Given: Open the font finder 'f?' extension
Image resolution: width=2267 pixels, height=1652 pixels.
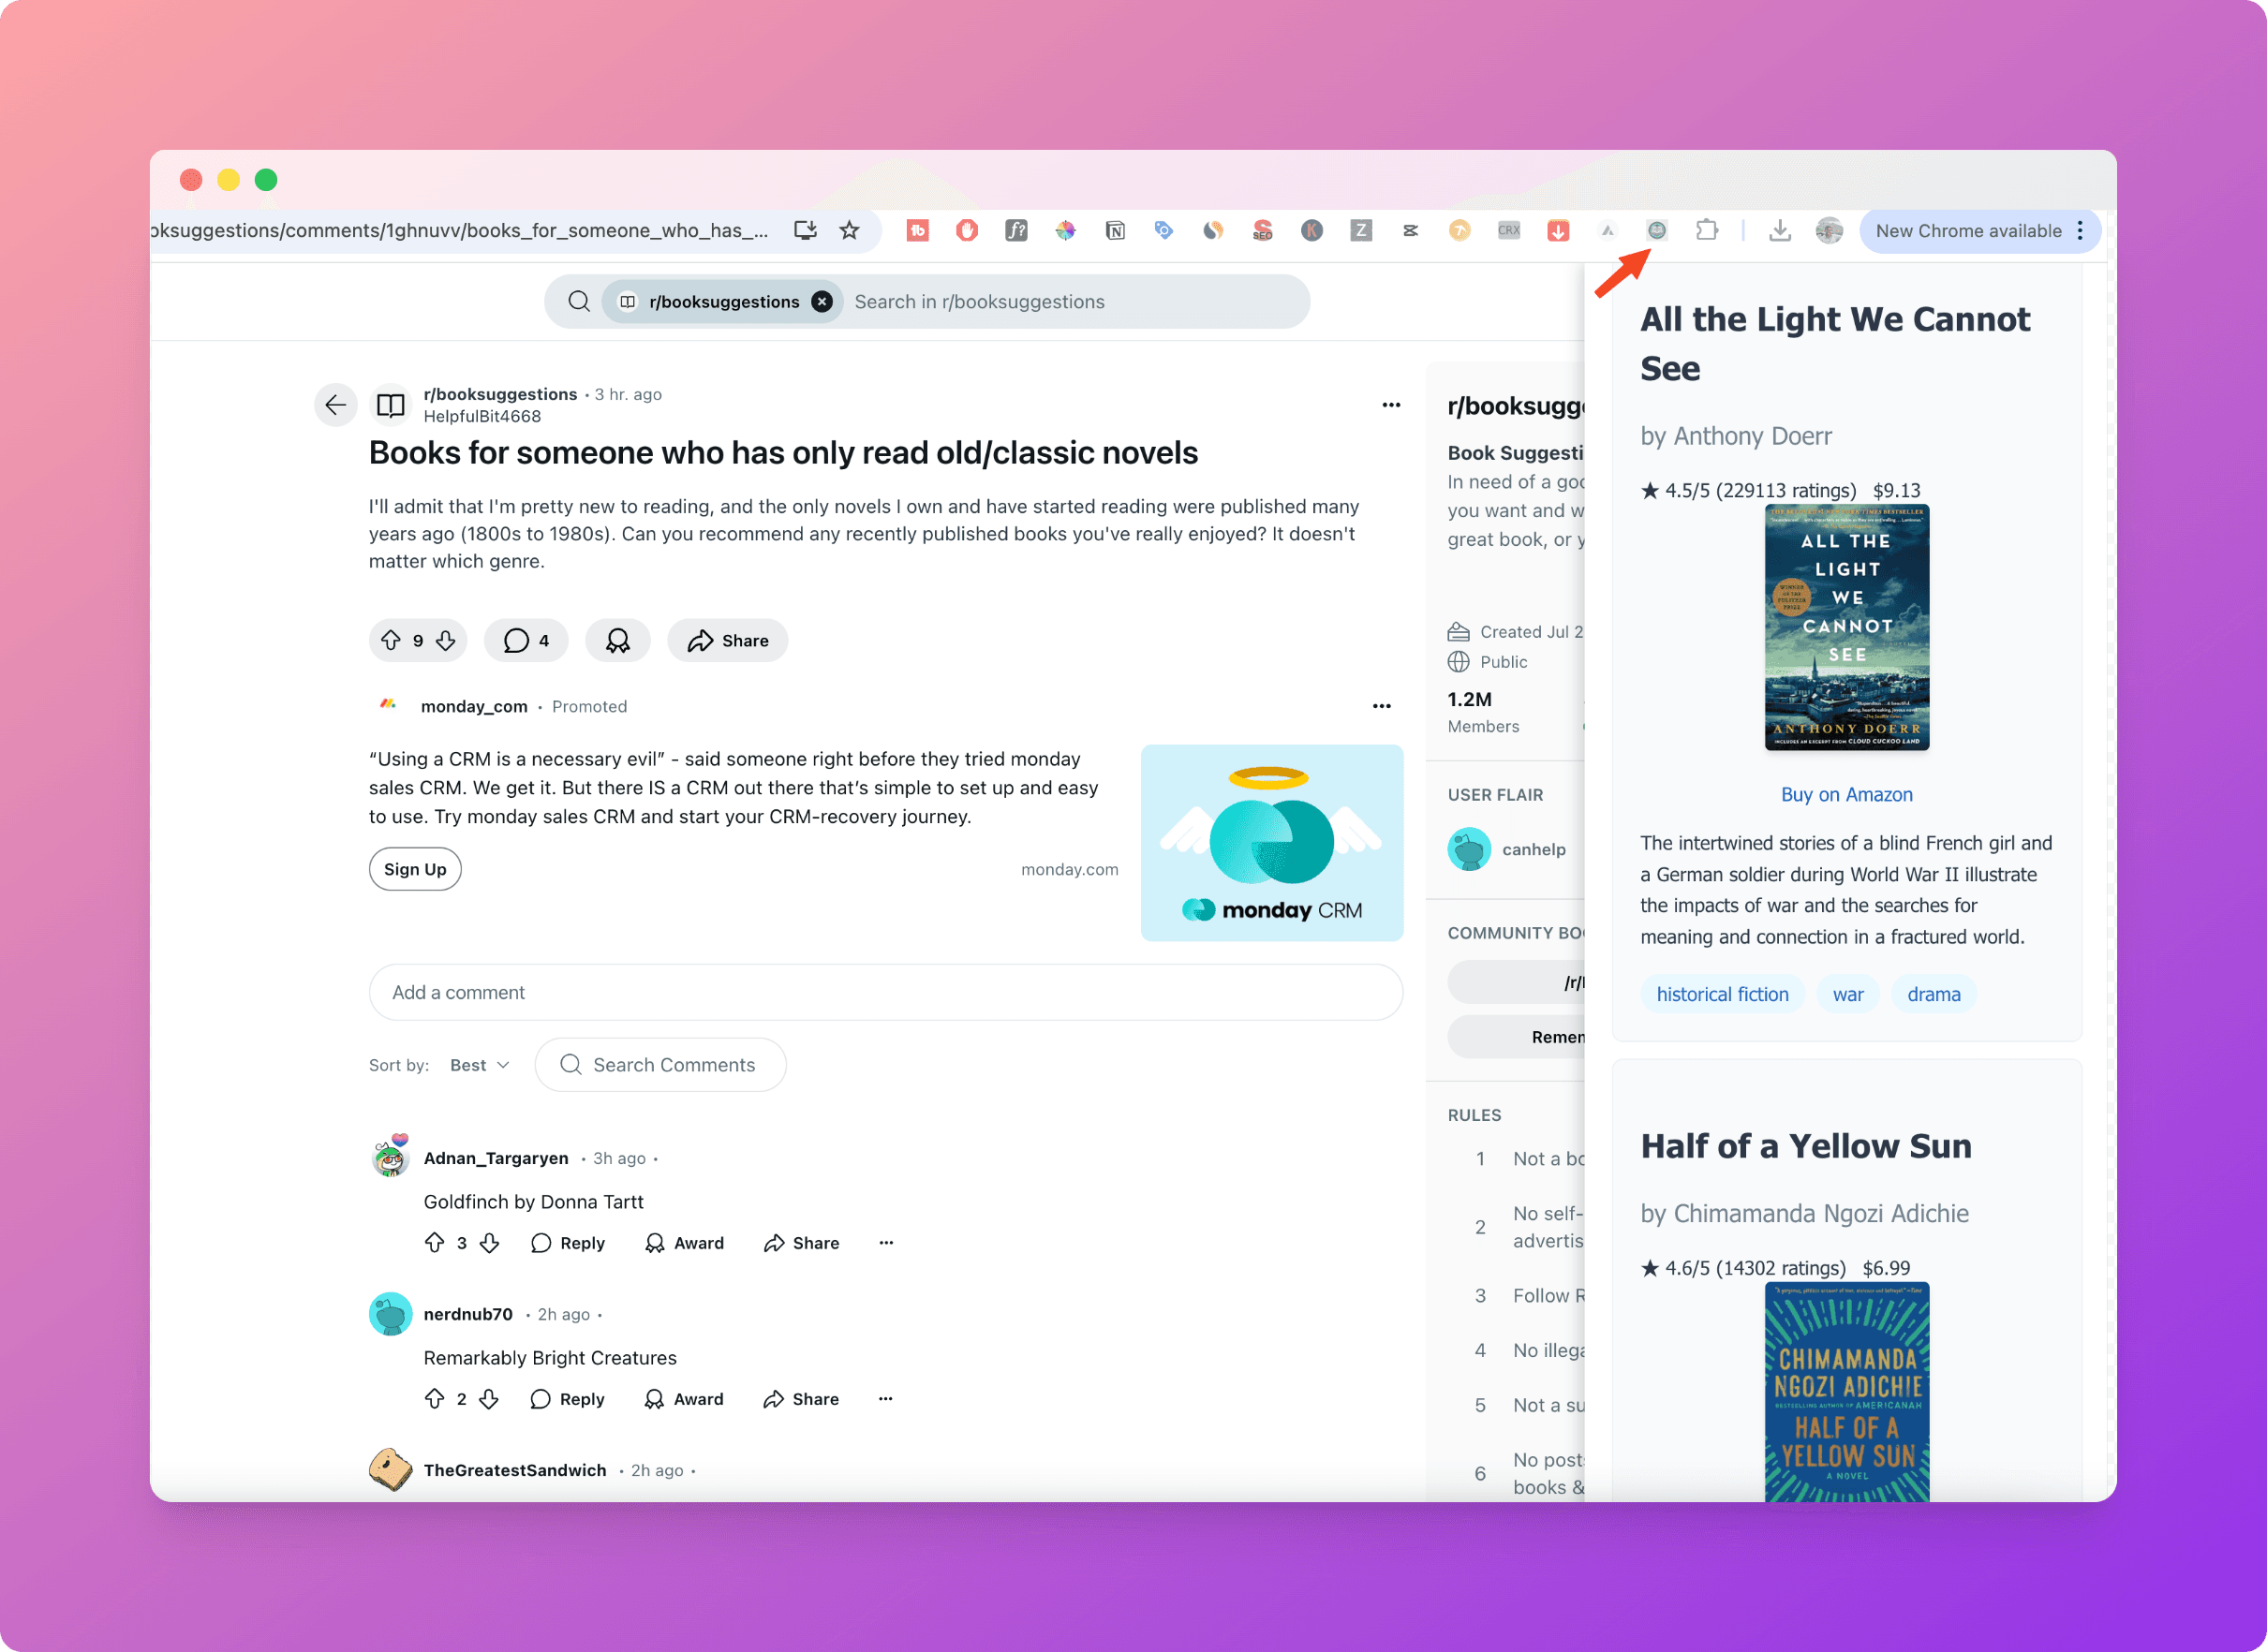Looking at the screenshot, I should point(1016,230).
